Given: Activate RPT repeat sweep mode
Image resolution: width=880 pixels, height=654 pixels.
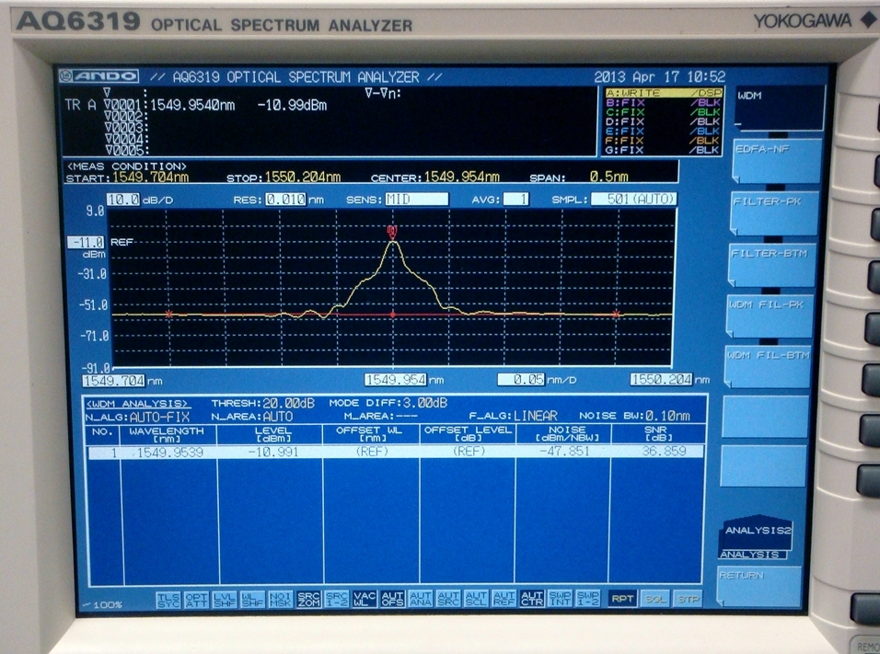Looking at the screenshot, I should (x=622, y=599).
